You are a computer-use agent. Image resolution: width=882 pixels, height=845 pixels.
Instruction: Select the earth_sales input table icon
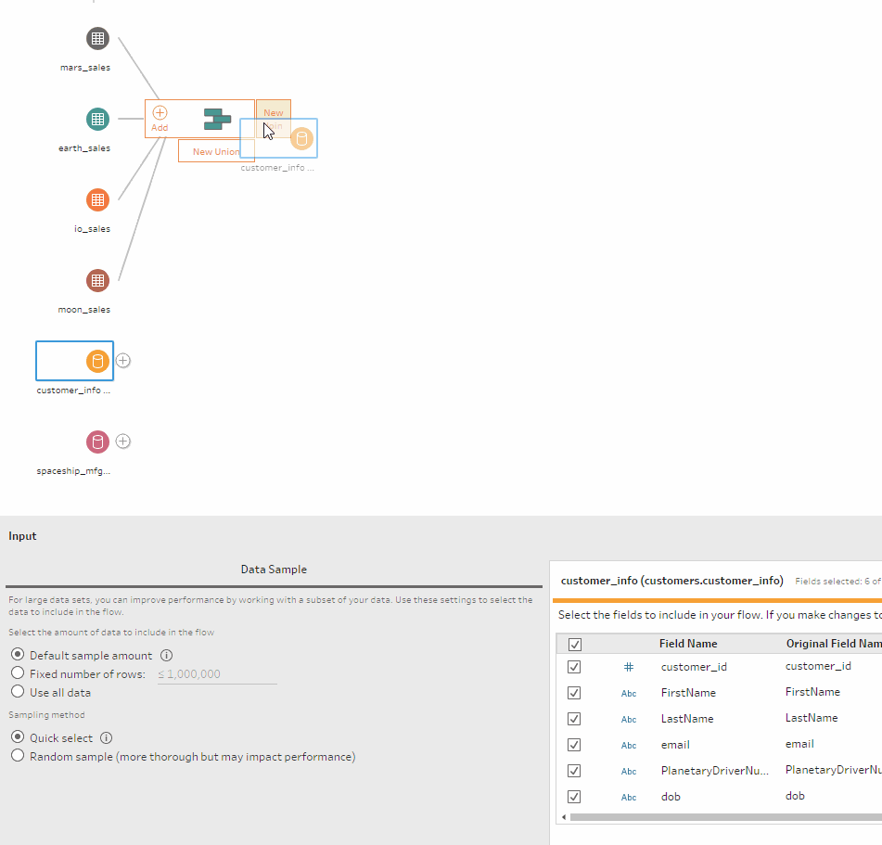pyautogui.click(x=97, y=119)
